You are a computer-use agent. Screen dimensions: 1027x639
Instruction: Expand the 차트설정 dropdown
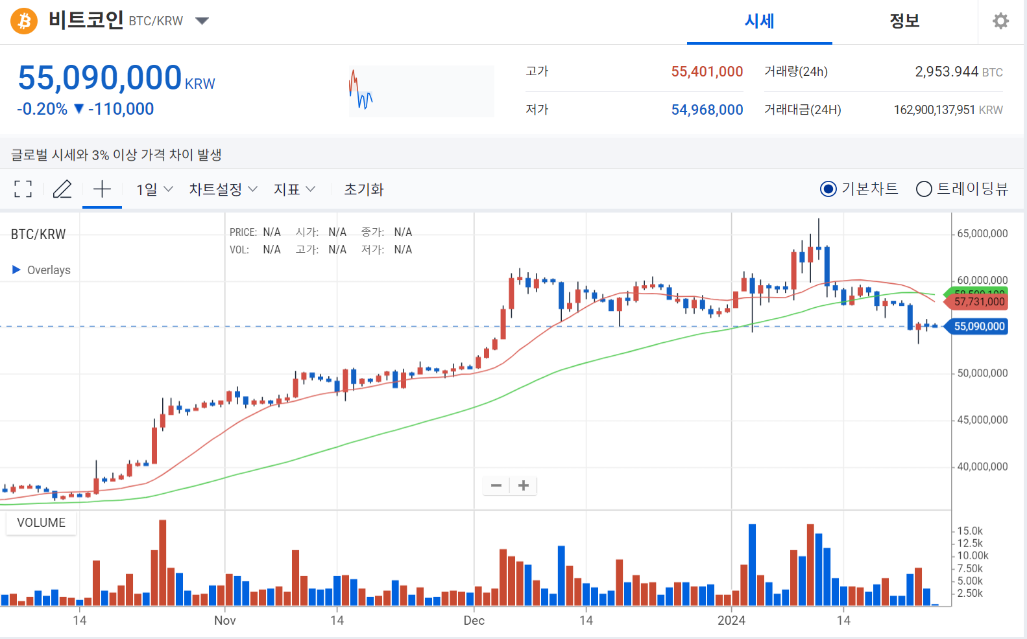coord(223,189)
